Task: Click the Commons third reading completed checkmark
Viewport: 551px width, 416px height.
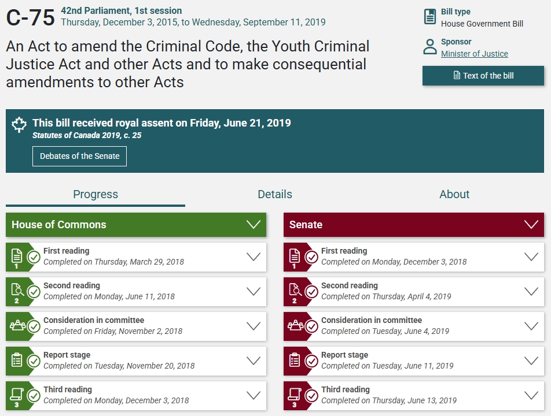Action: [x=34, y=396]
